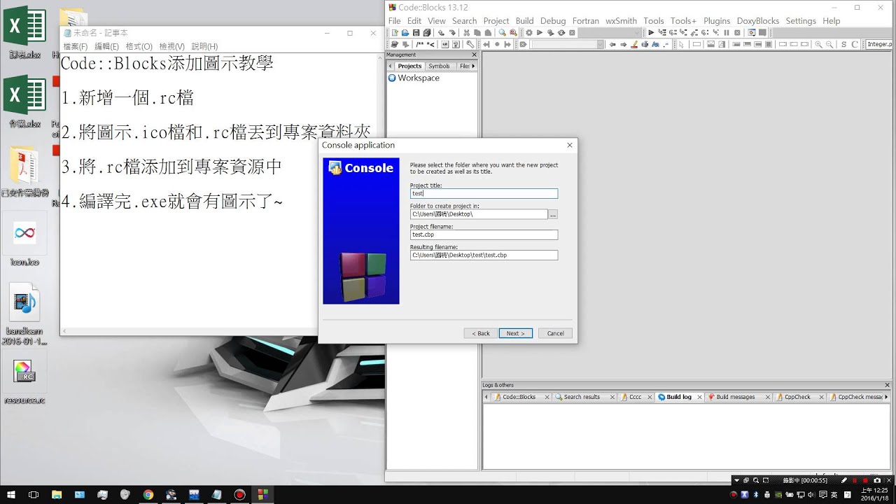Select the resource.rc desktop file
The height and width of the screenshot is (504, 896).
pyautogui.click(x=24, y=381)
